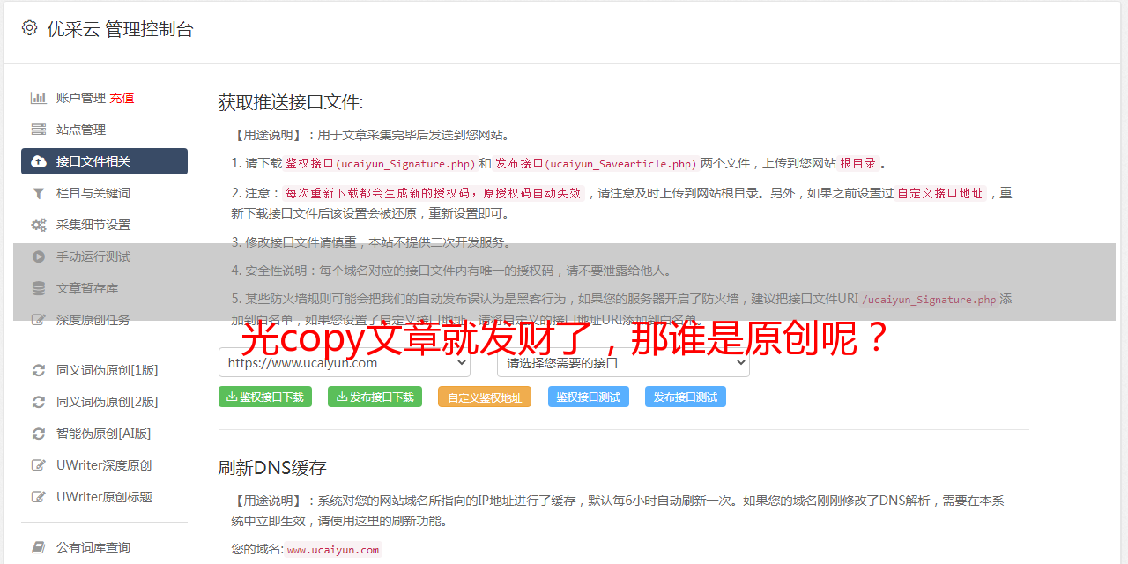Screen dimensions: 1128x564
Task: Click the gear icon beside 优采云 管理控制台
Action: (29, 28)
